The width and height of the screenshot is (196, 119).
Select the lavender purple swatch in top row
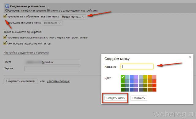(136, 77)
